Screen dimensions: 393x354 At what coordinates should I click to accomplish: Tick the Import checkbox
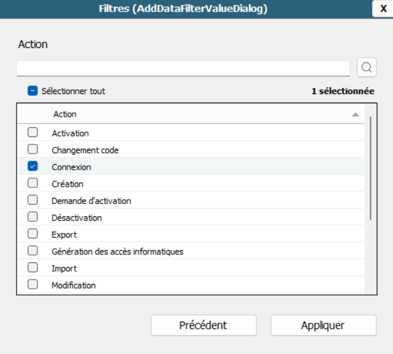click(33, 268)
